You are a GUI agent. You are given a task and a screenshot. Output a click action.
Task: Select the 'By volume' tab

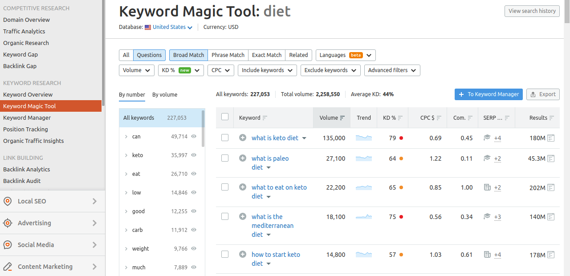tap(165, 95)
